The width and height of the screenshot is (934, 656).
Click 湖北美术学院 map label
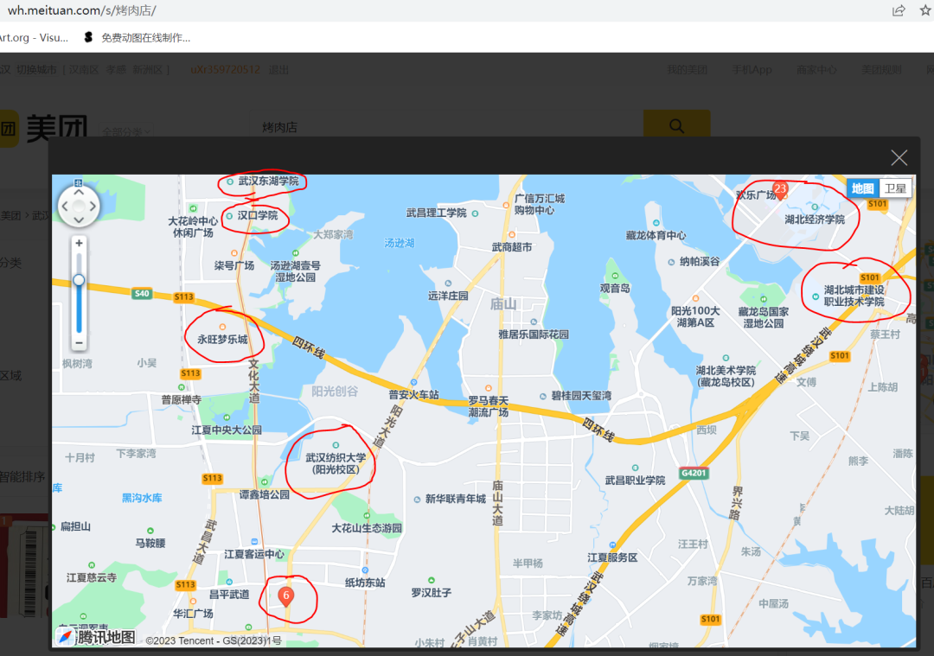click(x=726, y=376)
